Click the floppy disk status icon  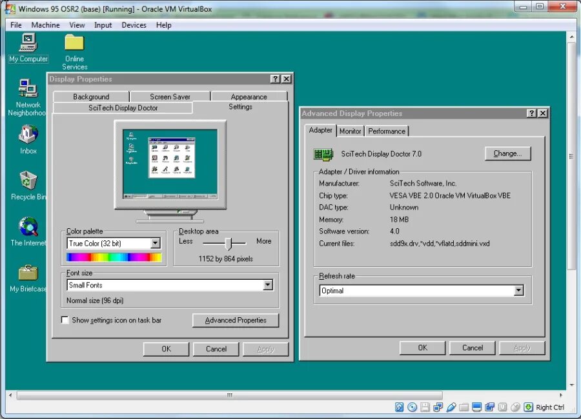(425, 407)
